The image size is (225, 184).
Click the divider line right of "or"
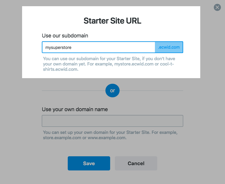point(151,91)
